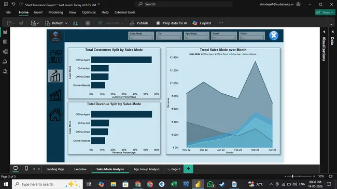Open the DAX query view icon
The height and width of the screenshot is (189, 337).
(x=5, y=62)
